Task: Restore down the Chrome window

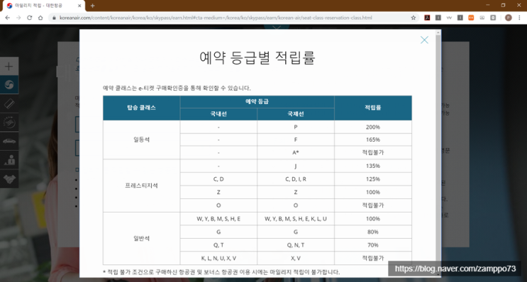Action: coord(503,5)
